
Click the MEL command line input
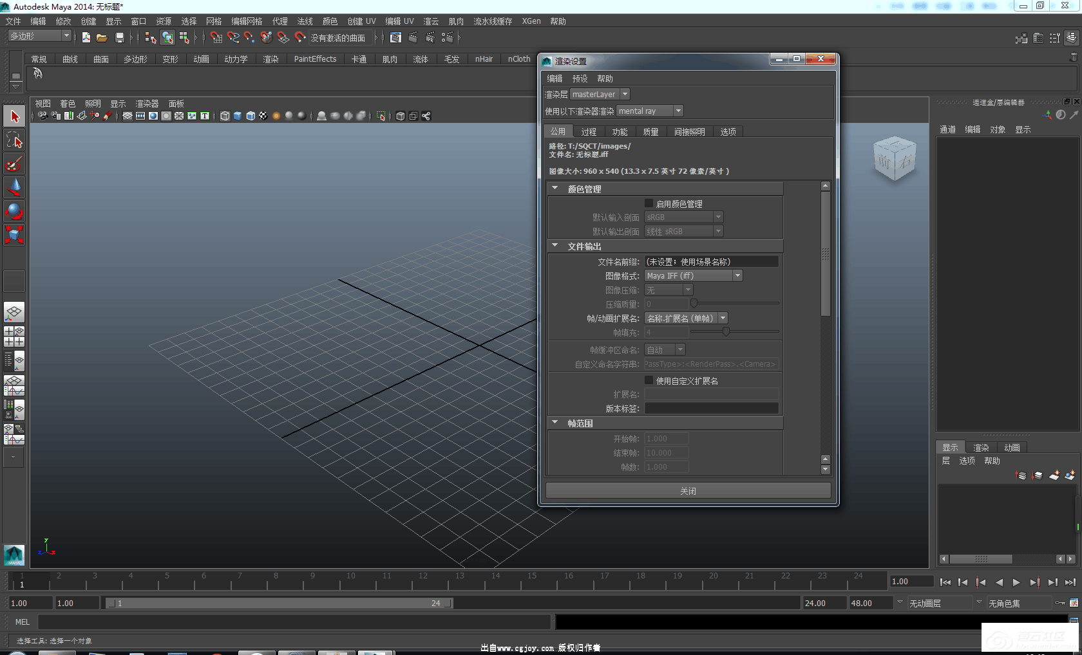click(294, 622)
